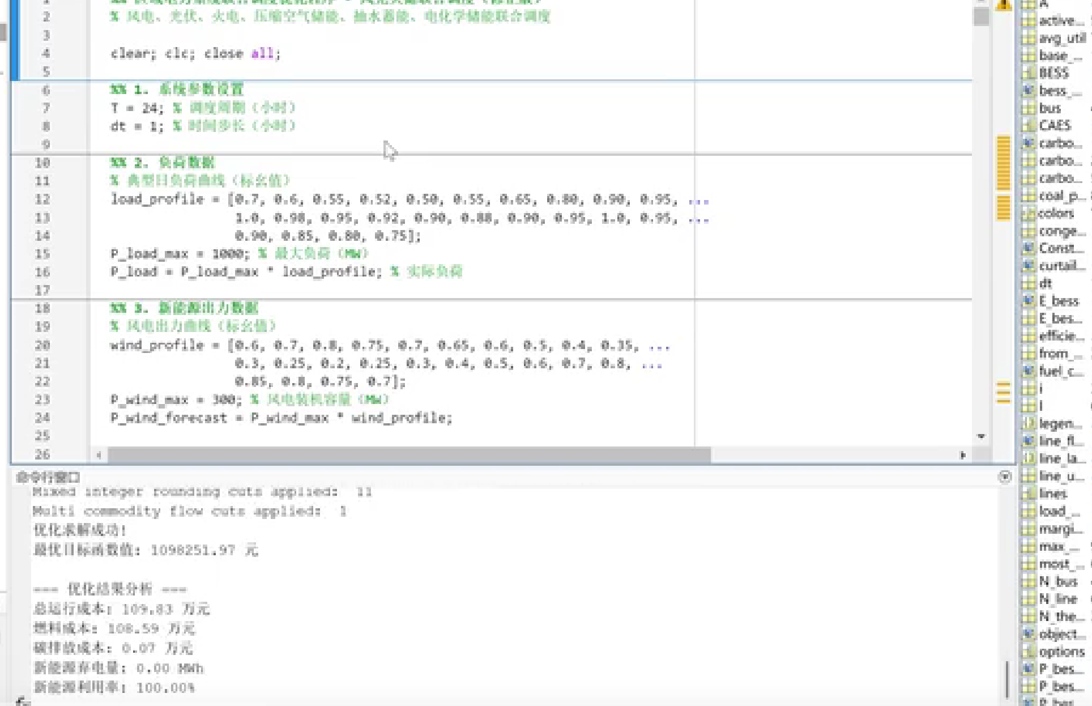1092x706 pixels.
Task: Click the horizontal scrollbar left arrow
Action: (99, 455)
